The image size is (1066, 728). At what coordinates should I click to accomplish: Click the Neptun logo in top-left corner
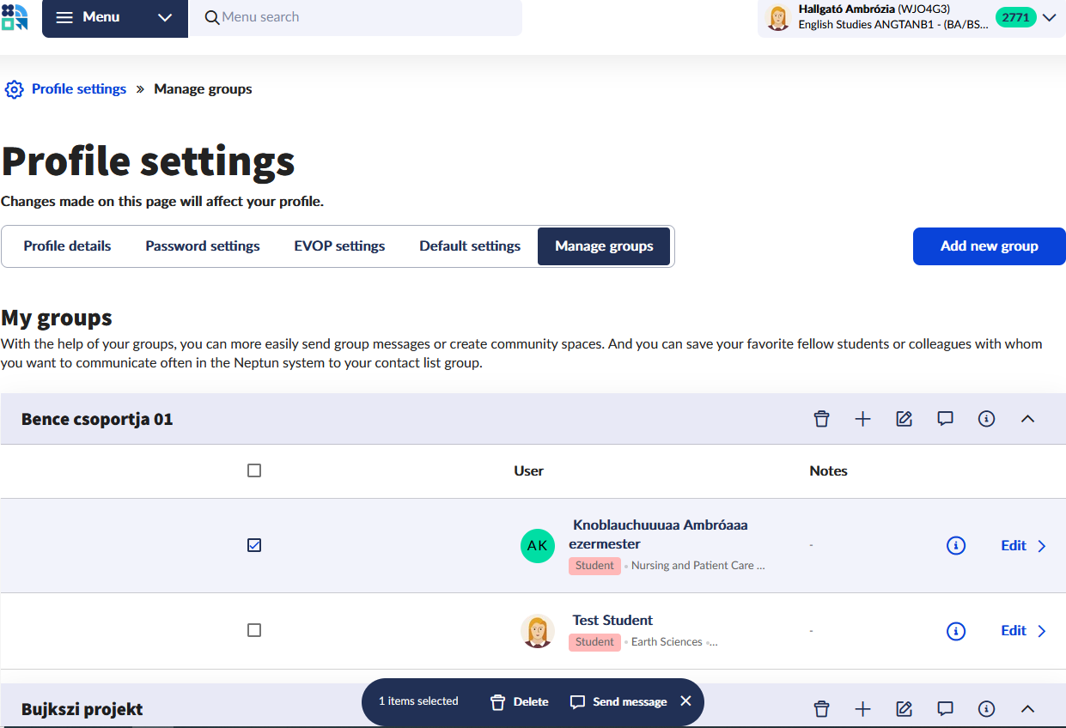(15, 17)
